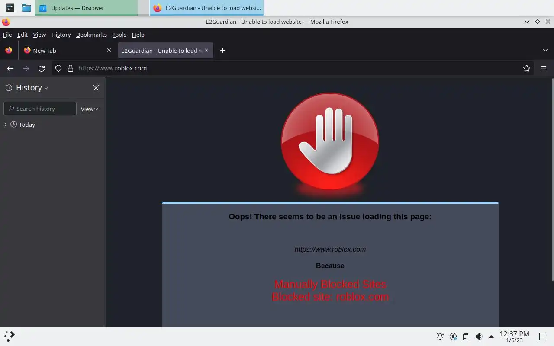Open a new tab with the plus button
554x346 pixels.
coord(222,51)
